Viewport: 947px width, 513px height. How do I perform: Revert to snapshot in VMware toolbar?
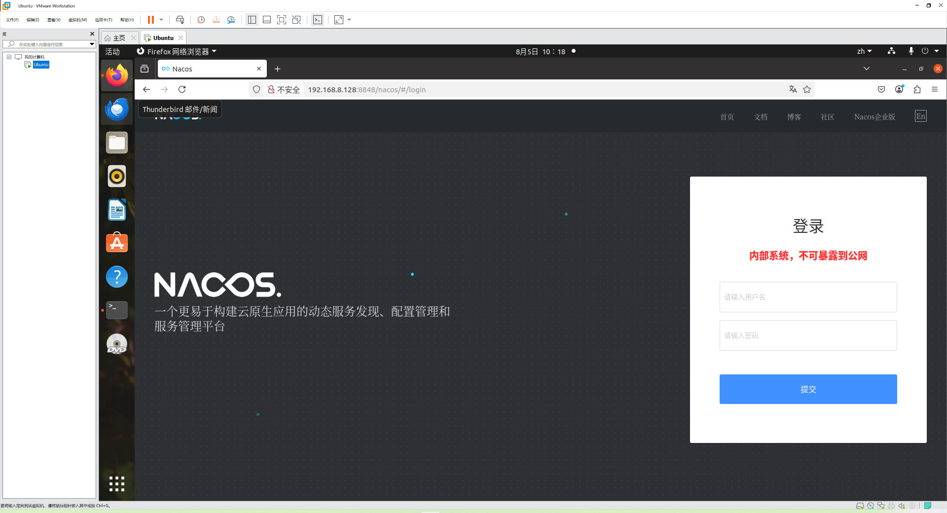(x=216, y=20)
